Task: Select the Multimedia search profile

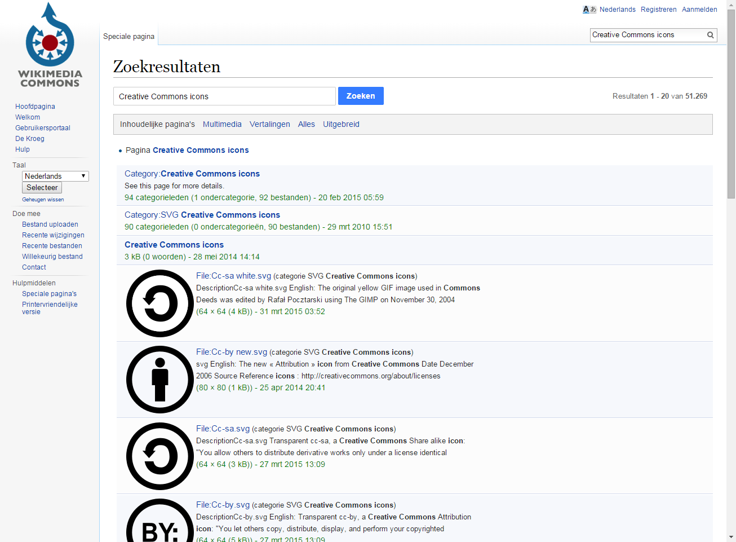Action: [222, 124]
